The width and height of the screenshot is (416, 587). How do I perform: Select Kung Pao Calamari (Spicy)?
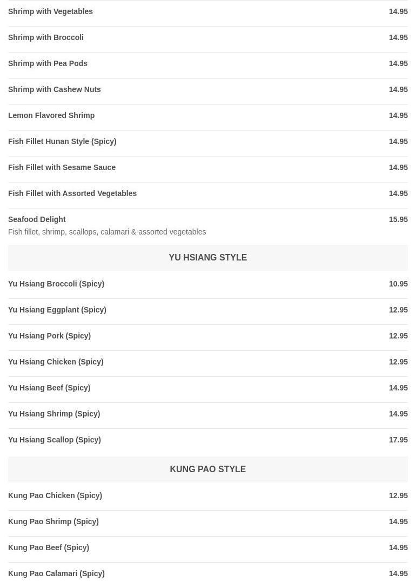click(x=208, y=573)
